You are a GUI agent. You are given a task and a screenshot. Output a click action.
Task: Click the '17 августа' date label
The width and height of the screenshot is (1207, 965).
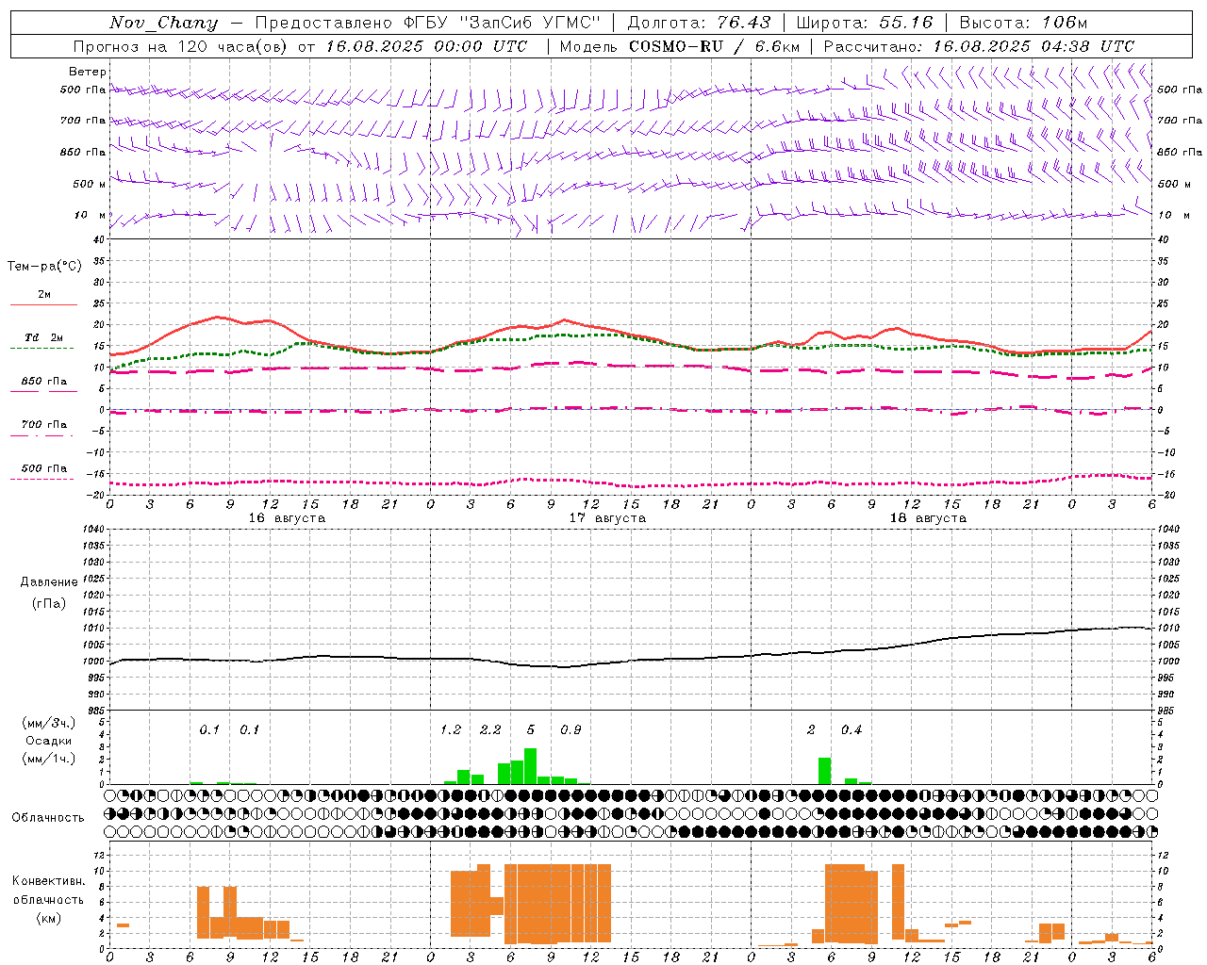pyautogui.click(x=607, y=518)
